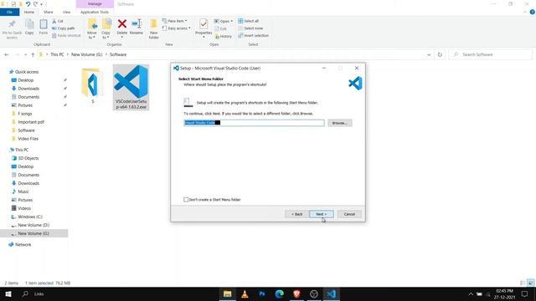Open VLC media player from taskbar

point(245,293)
